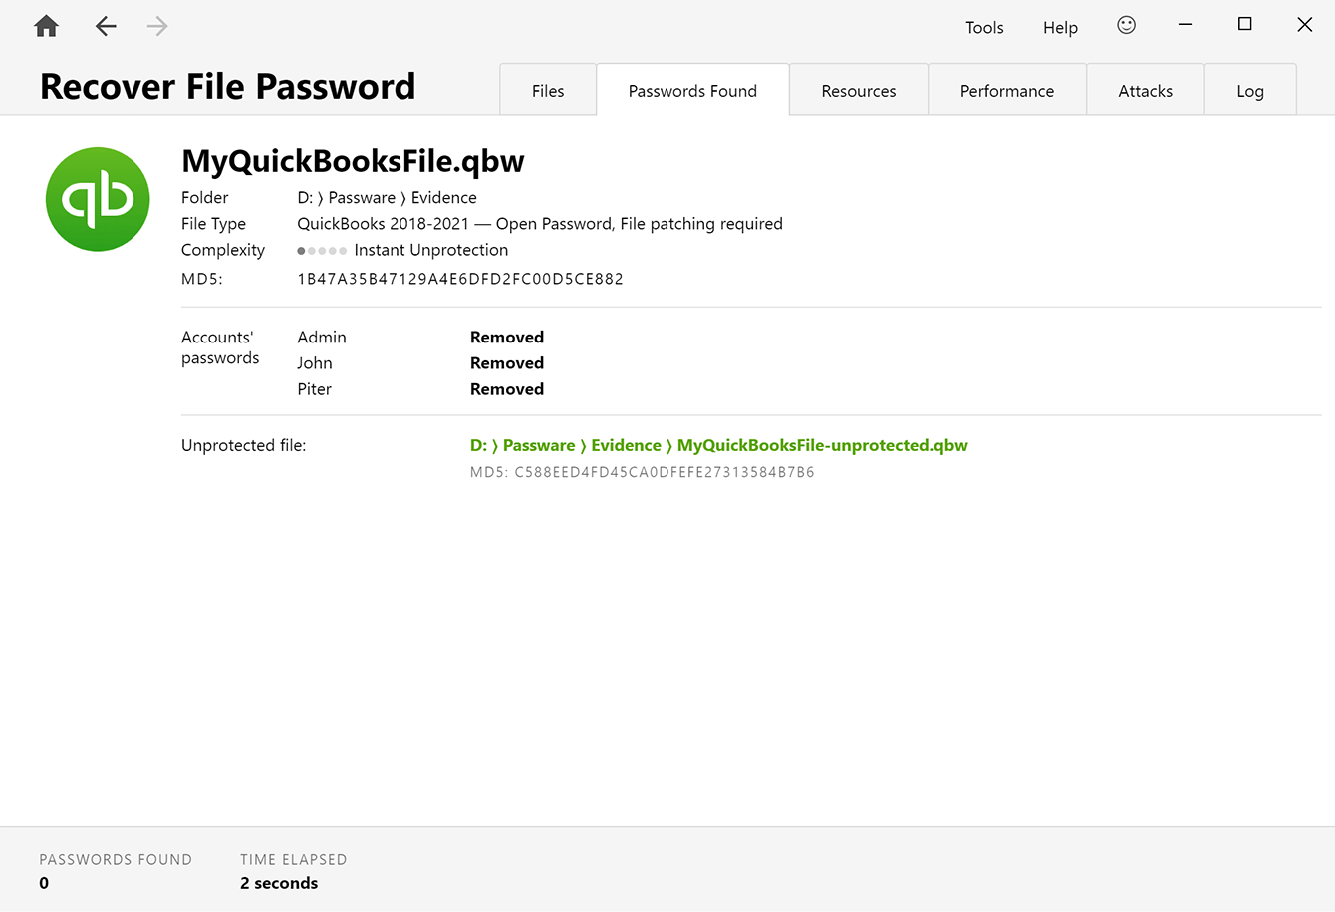Open the smiley feedback icon
This screenshot has height=912, width=1335.
(1126, 25)
